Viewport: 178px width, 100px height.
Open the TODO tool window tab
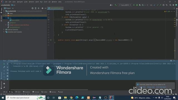[18, 92]
